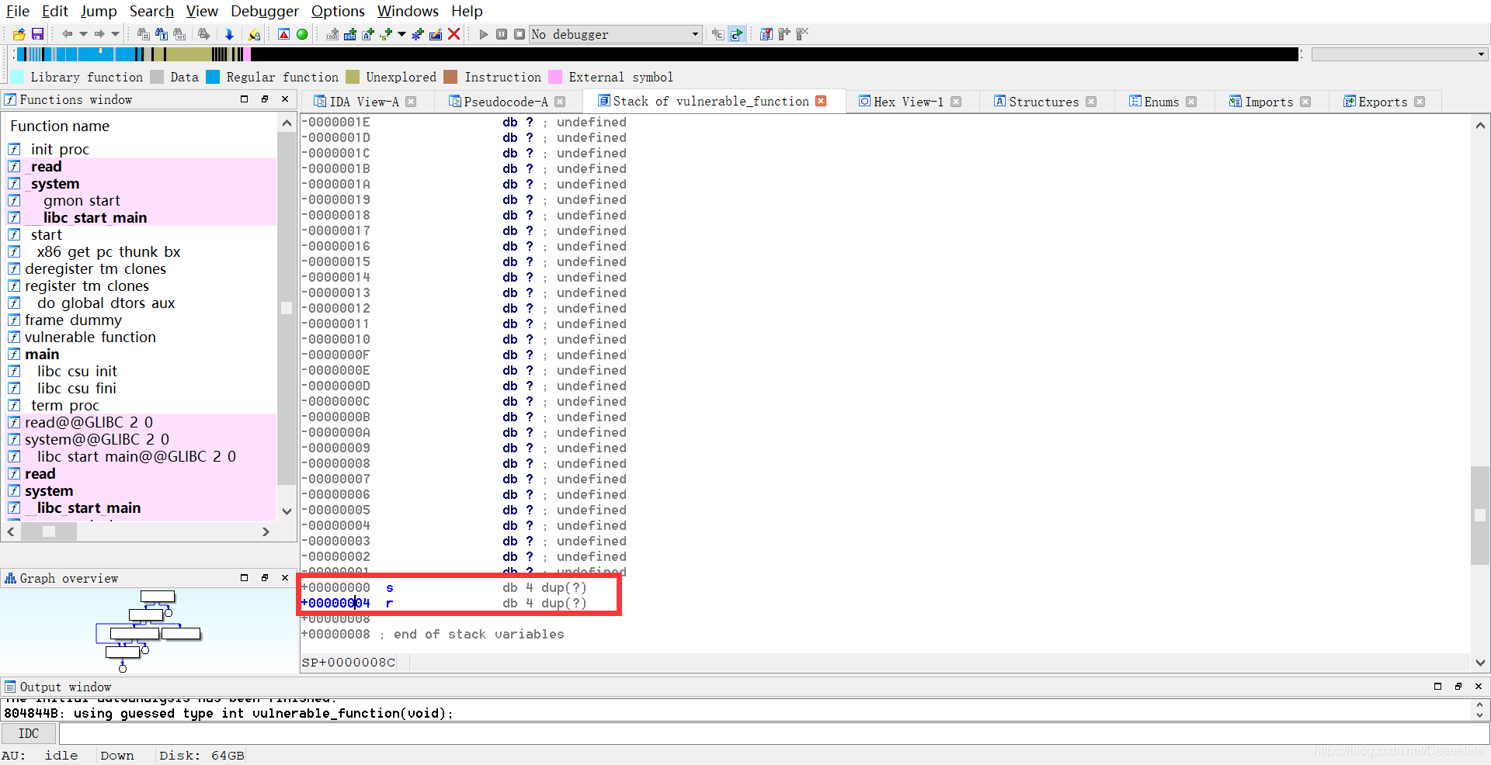Screen dimensions: 1491x765
Task: Open the dropdown right of the navigation band
Action: pyautogui.click(x=1482, y=54)
